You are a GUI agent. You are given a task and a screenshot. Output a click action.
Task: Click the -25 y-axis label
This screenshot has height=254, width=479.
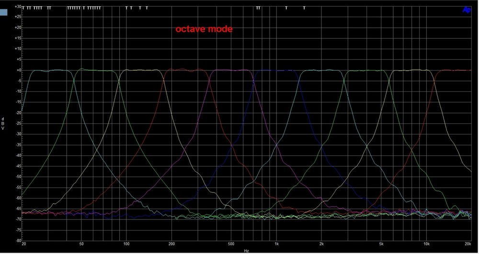[x=18, y=123]
